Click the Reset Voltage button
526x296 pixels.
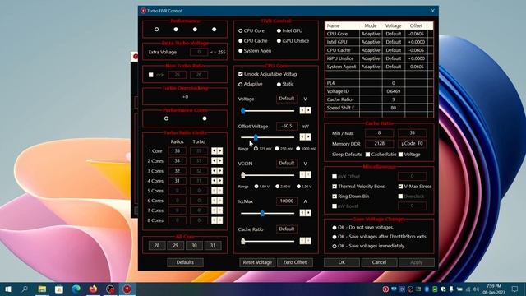coord(257,262)
